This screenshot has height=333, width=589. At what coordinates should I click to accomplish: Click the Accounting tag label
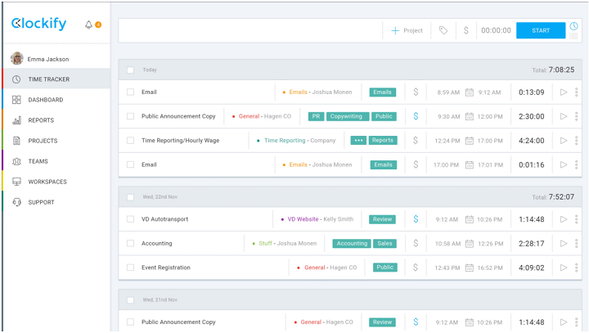pos(352,243)
